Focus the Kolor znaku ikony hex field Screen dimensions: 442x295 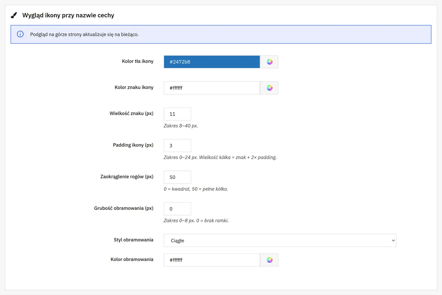212,88
